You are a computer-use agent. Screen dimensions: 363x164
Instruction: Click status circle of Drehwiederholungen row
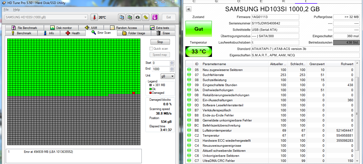[189, 90]
